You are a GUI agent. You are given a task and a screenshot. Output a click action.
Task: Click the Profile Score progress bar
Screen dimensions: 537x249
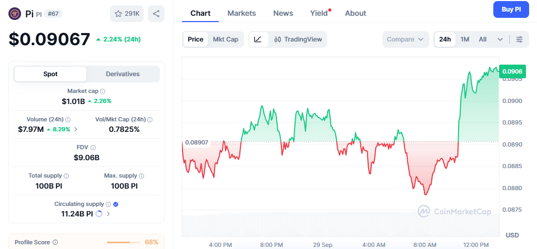123,242
